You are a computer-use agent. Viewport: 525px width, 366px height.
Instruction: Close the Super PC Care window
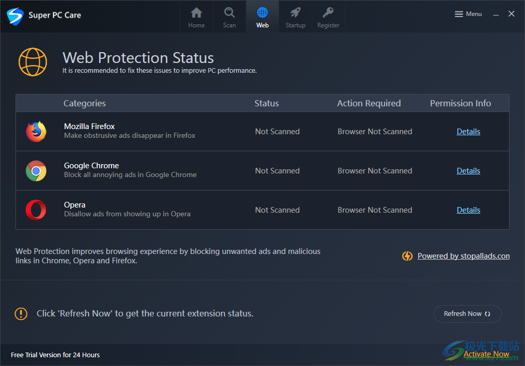(511, 14)
